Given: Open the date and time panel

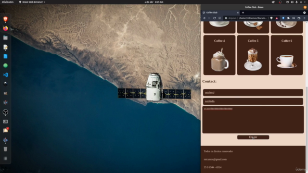Looking at the screenshot, I should tap(154, 2).
